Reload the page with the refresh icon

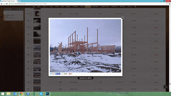(x=6, y=4)
